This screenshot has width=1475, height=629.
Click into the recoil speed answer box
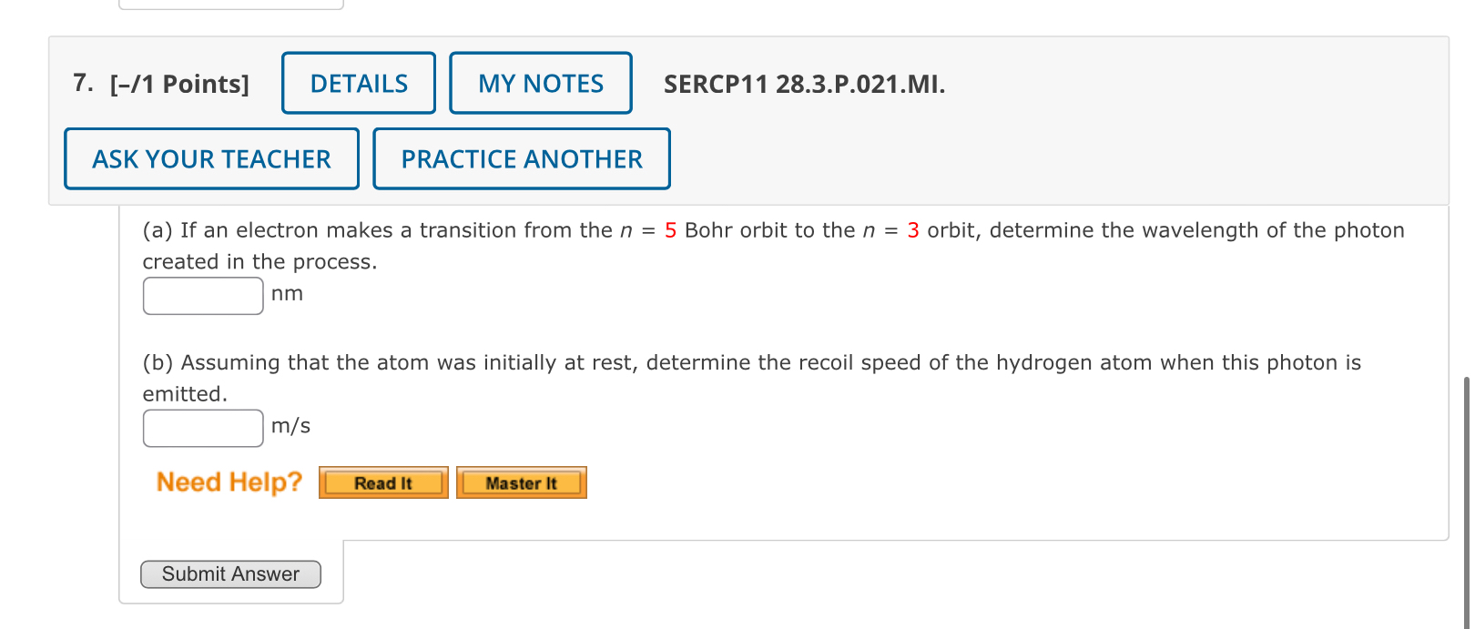202,427
